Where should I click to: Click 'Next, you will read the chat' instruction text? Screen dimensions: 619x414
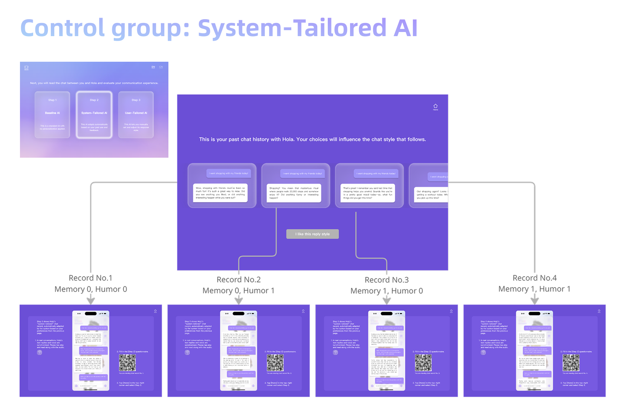94,83
